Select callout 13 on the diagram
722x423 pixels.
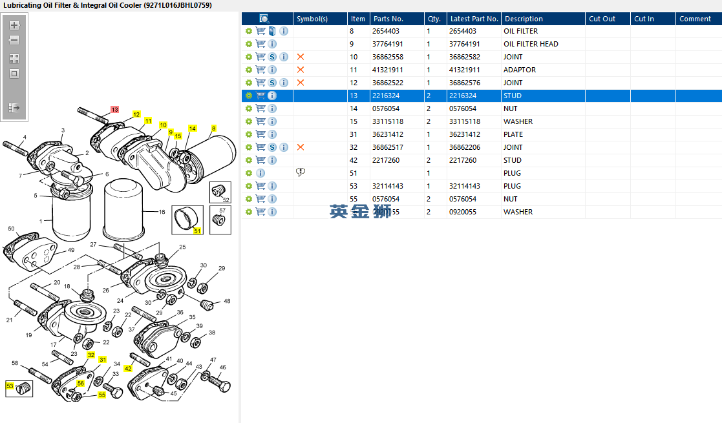pyautogui.click(x=114, y=110)
